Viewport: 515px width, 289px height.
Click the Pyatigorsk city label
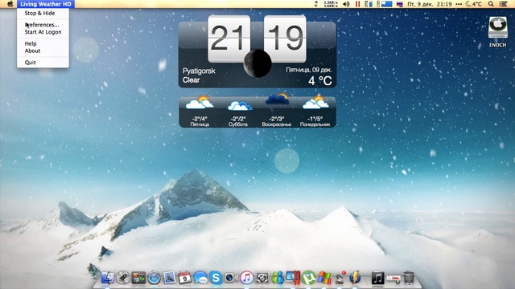point(199,71)
